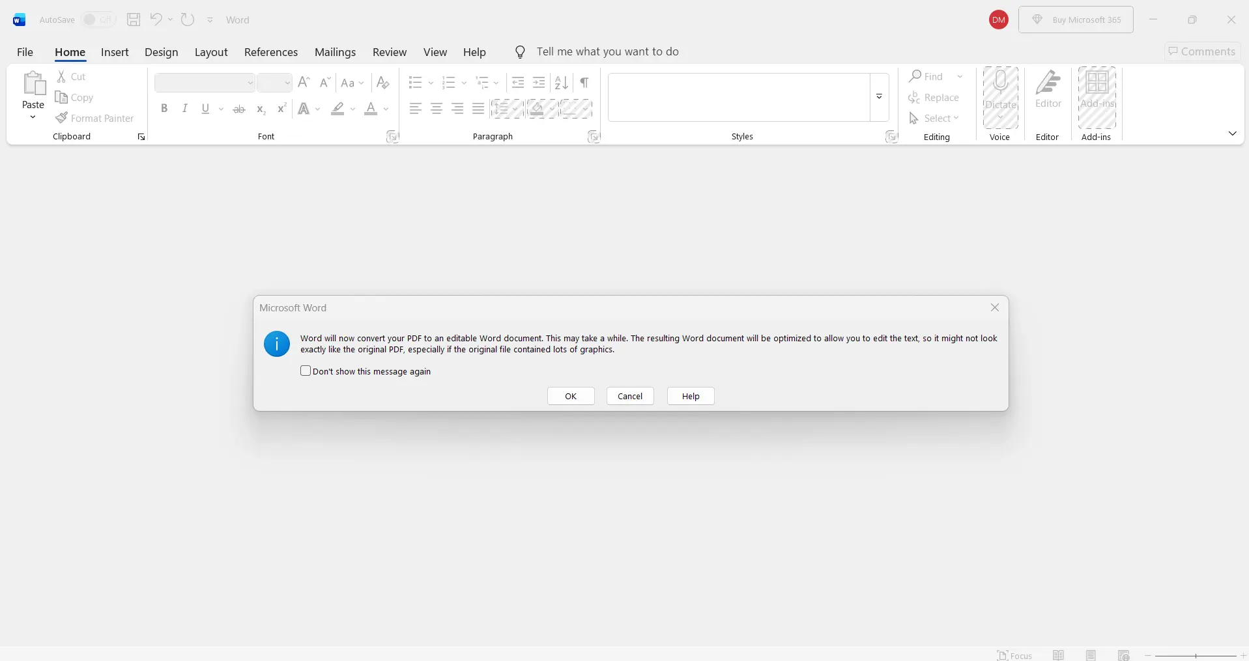Switch to the Mailings tab
Screen dimensions: 1249x661
pyautogui.click(x=335, y=52)
